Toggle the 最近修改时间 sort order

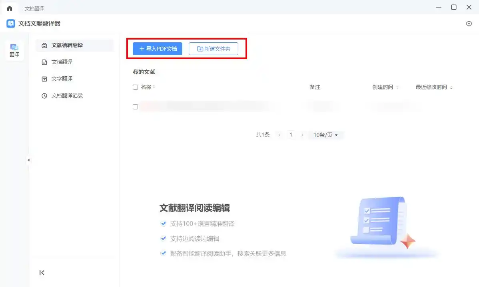[451, 87]
